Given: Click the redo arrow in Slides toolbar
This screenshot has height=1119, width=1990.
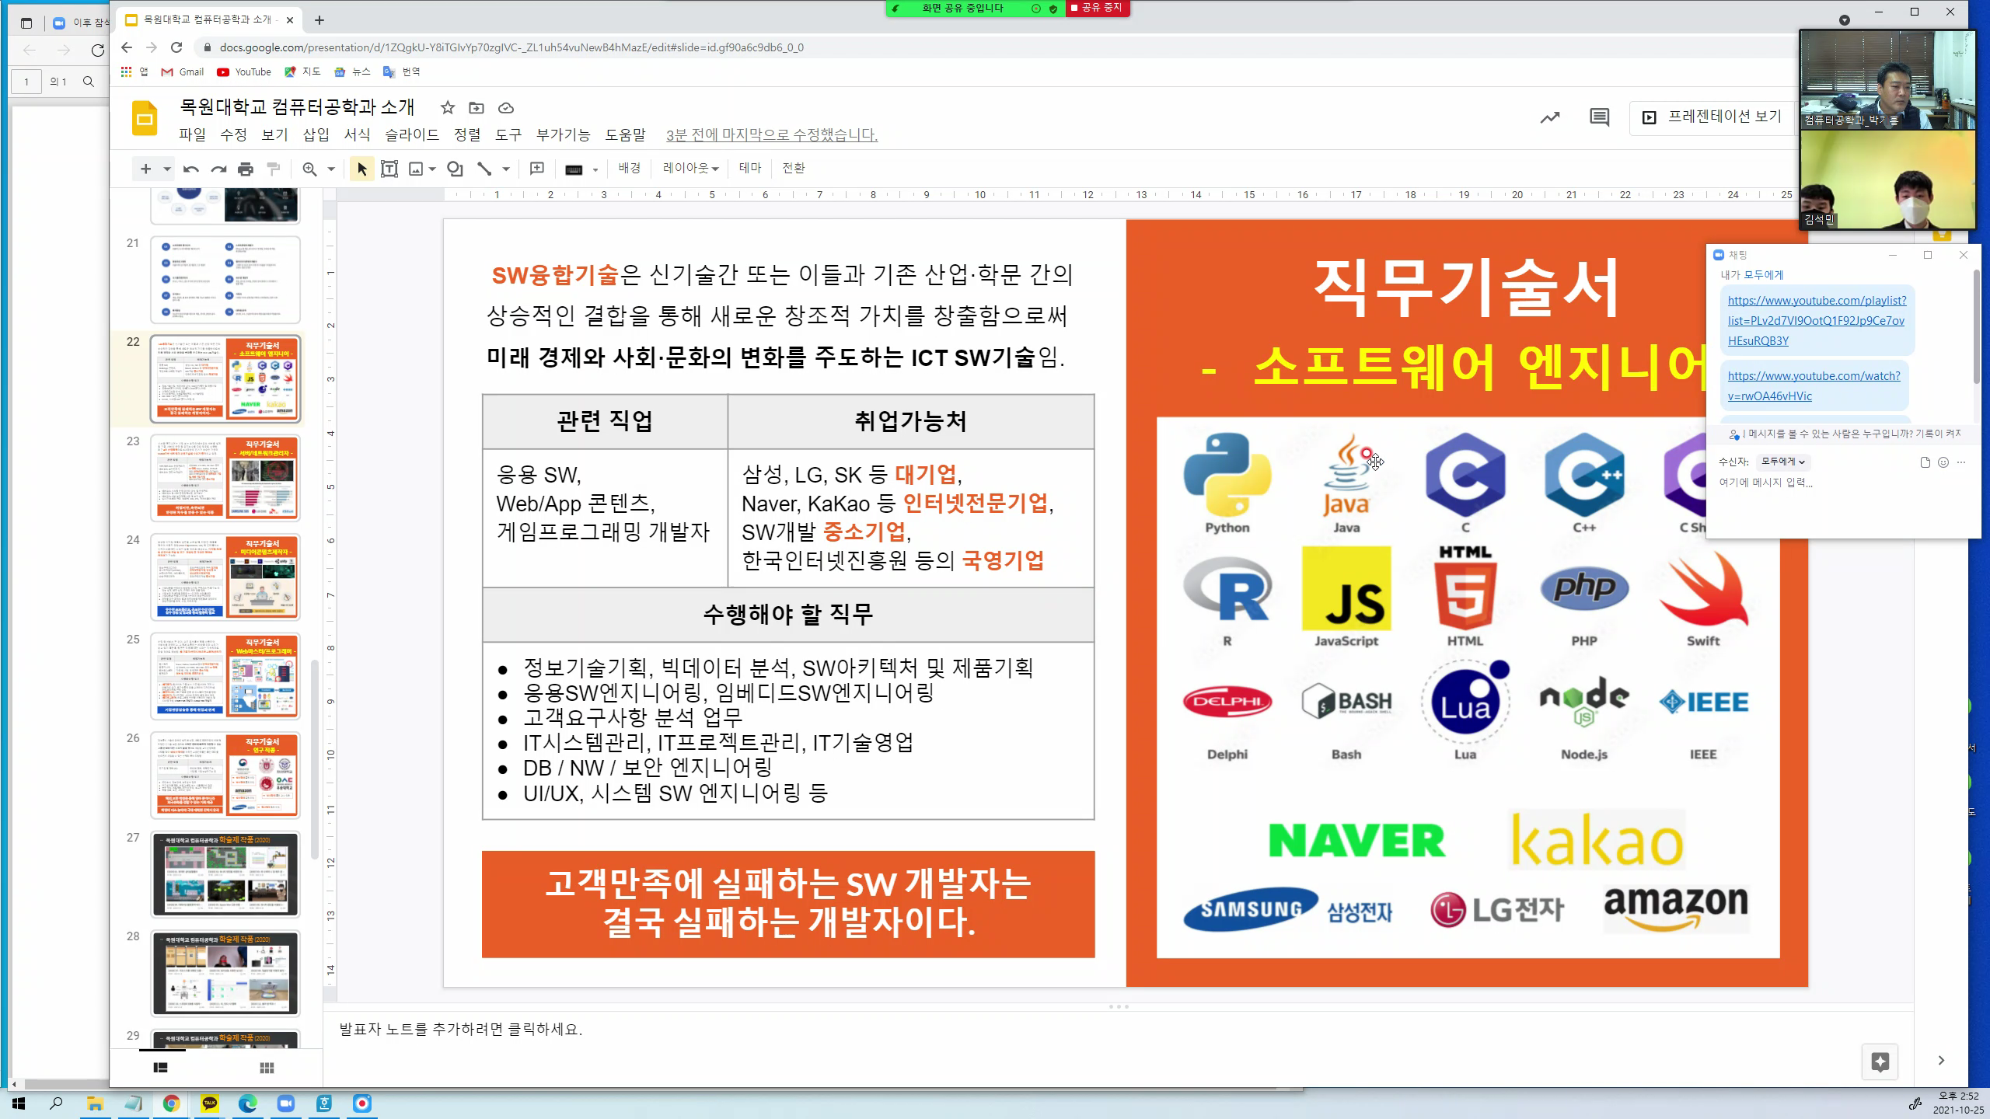Looking at the screenshot, I should (218, 169).
